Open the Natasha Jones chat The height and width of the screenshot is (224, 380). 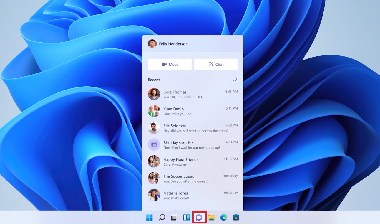tap(193, 195)
